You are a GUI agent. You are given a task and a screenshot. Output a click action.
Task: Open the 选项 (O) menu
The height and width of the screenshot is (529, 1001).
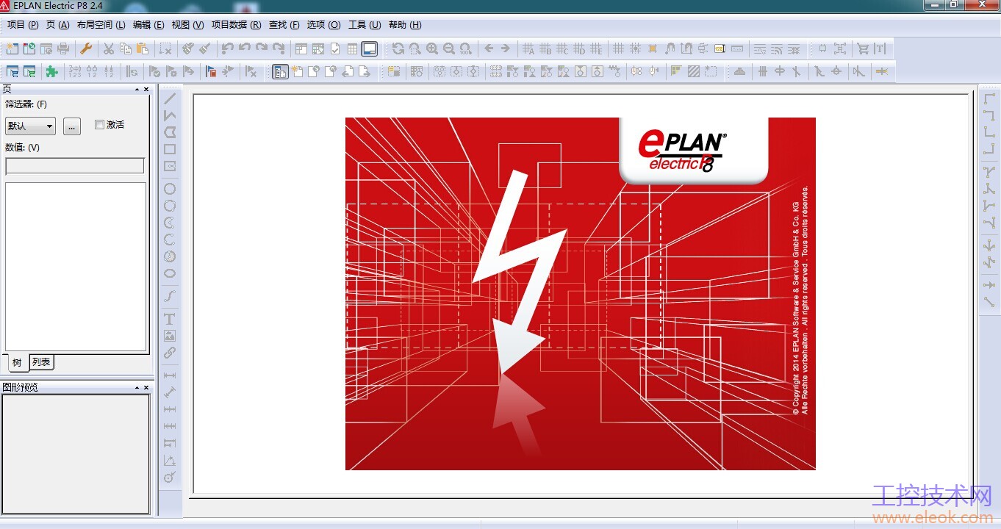323,25
